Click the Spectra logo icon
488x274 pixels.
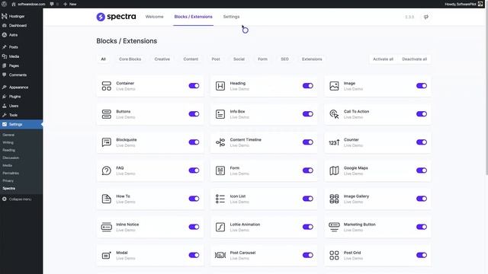[101, 17]
